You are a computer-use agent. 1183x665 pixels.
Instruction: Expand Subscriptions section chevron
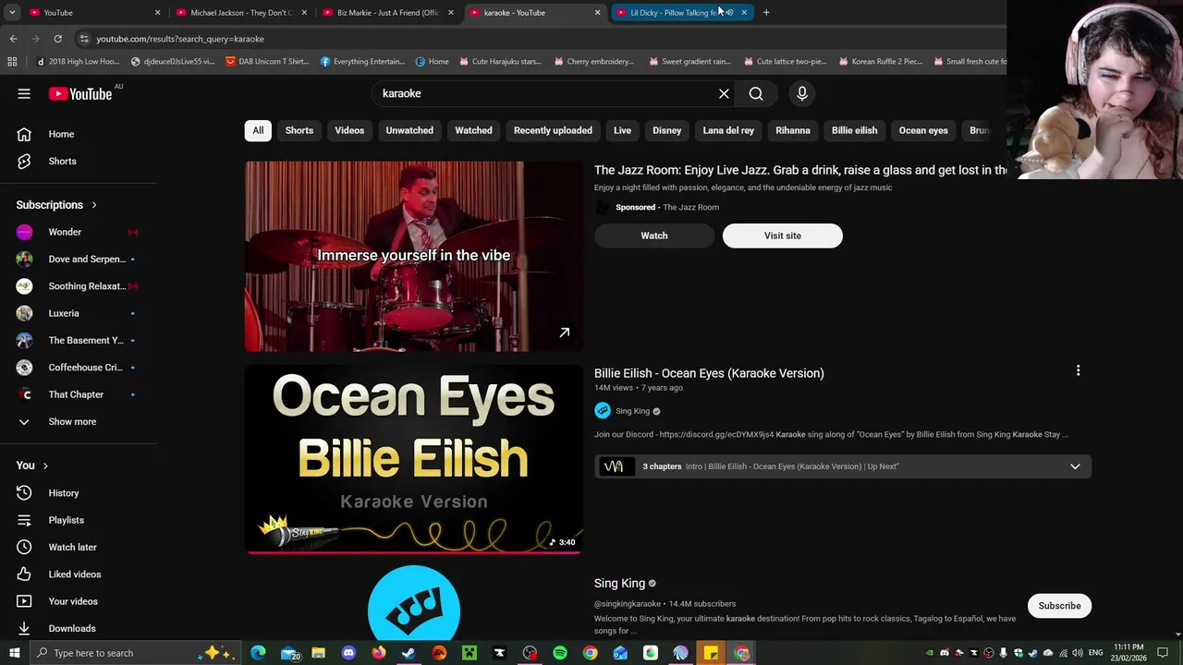tap(93, 205)
